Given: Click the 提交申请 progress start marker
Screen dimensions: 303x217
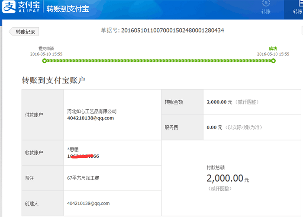Looking at the screenshot, I should tap(45, 61).
